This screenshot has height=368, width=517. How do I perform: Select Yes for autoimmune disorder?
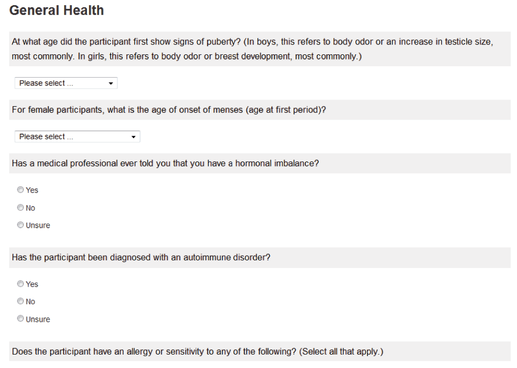[x=21, y=284]
